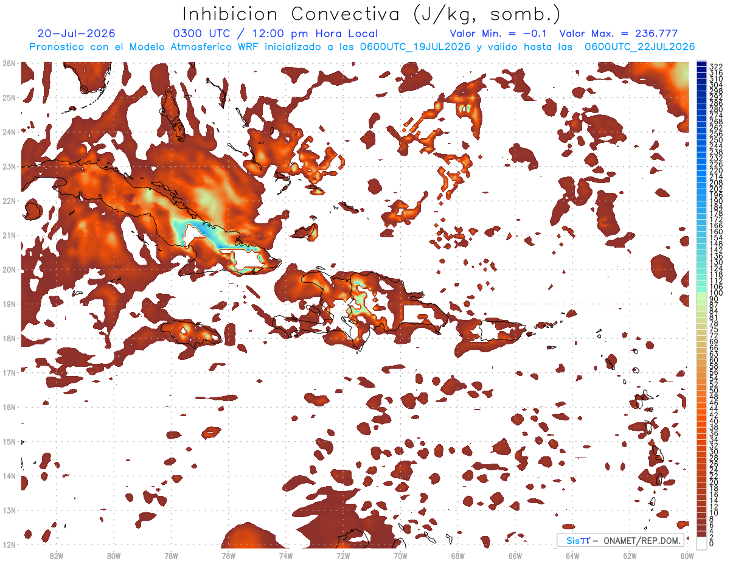The height and width of the screenshot is (564, 730).
Task: Click the '25N' latitude label
Action: point(9,97)
